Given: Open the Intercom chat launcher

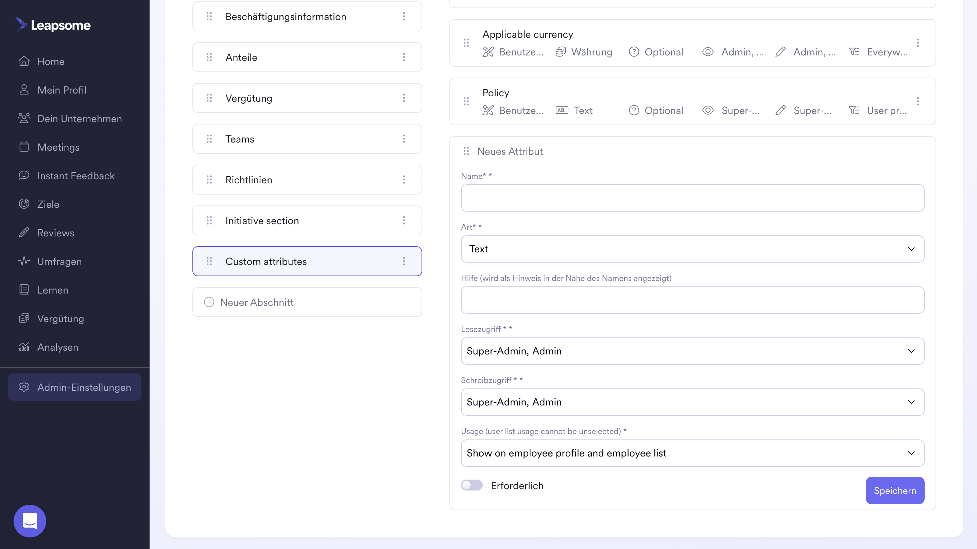Looking at the screenshot, I should pyautogui.click(x=30, y=520).
